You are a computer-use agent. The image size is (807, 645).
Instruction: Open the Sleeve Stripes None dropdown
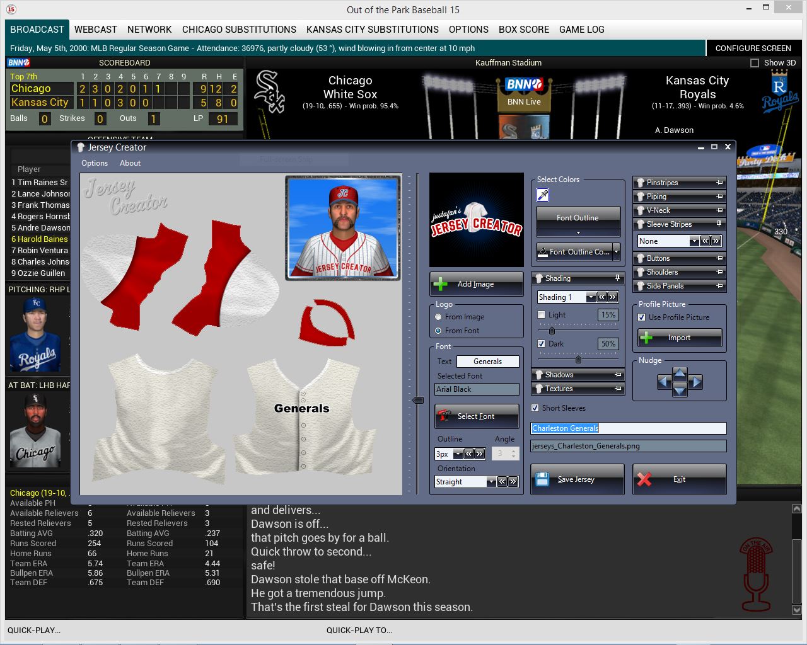click(693, 241)
